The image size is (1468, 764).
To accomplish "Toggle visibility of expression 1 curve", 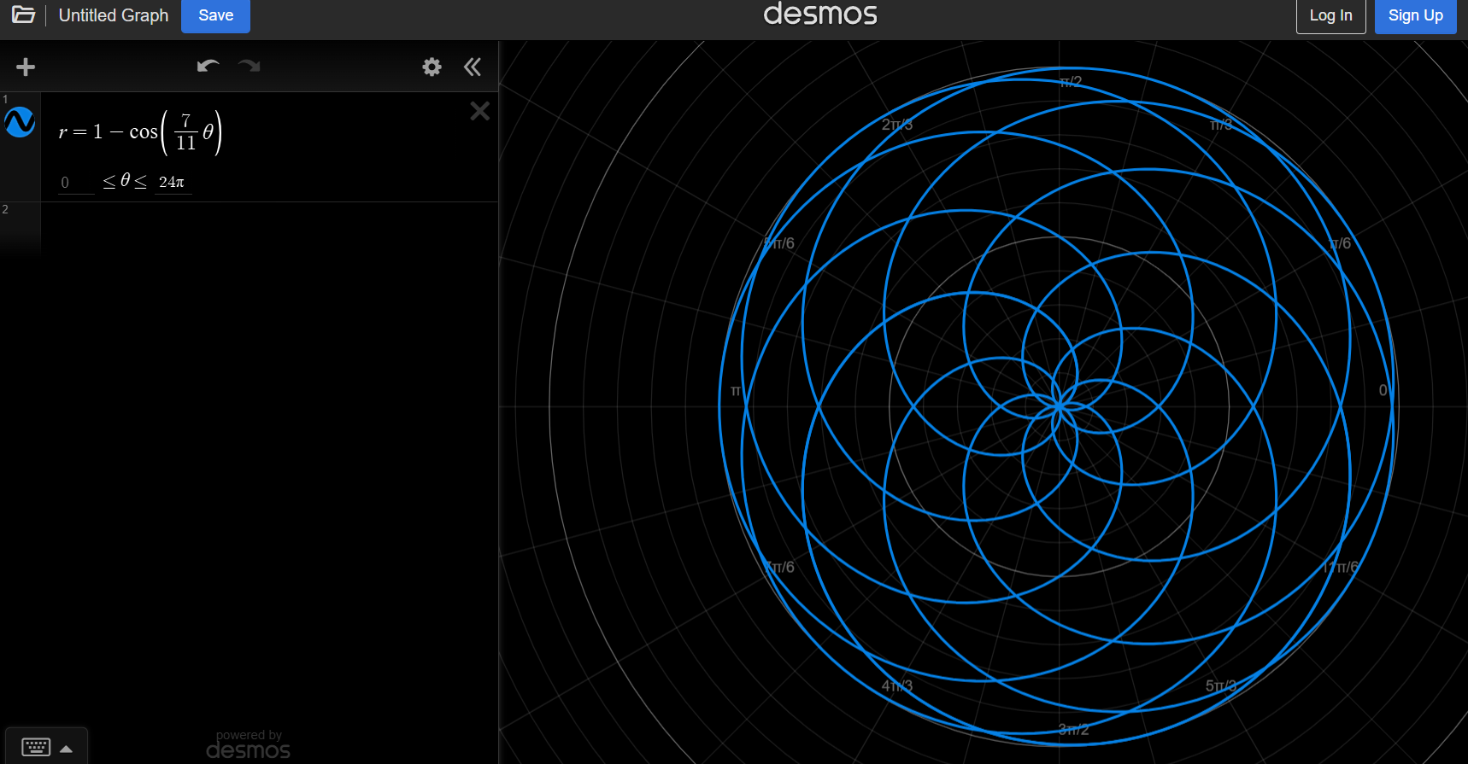I will point(20,122).
